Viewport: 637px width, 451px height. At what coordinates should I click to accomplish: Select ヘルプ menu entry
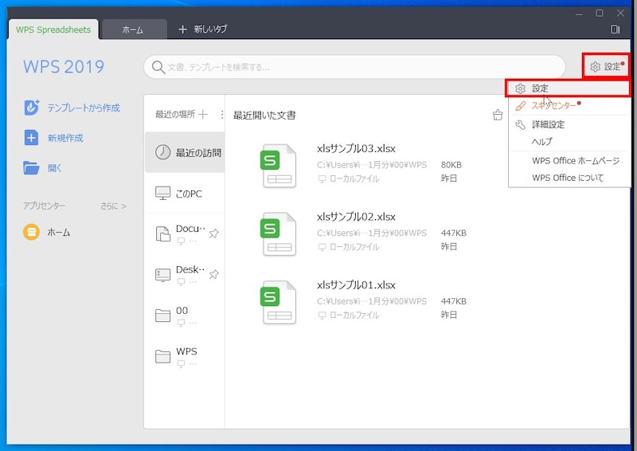click(x=569, y=142)
